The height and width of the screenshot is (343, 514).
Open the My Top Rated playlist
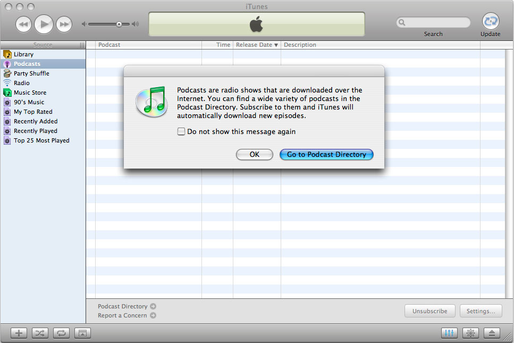43,112
